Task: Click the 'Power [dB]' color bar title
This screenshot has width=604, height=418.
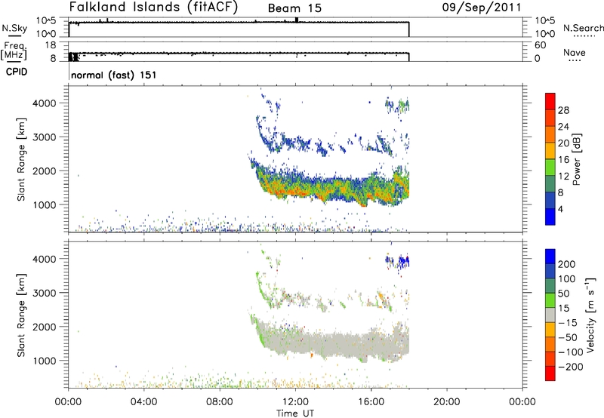Action: tap(576, 159)
